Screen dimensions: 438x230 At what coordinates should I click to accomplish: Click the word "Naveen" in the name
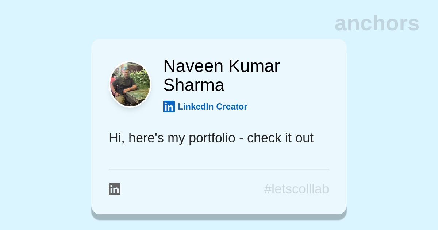[x=193, y=66]
